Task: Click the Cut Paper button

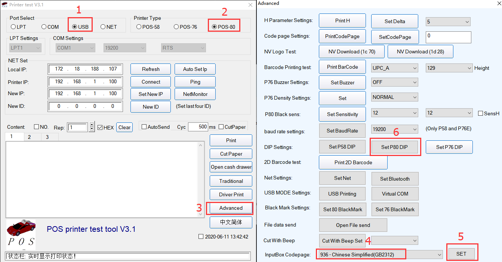Action: tap(231, 154)
